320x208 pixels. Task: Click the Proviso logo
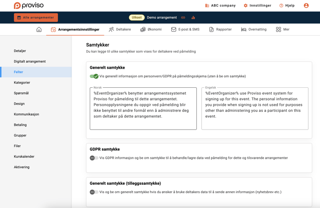coord(29,6)
